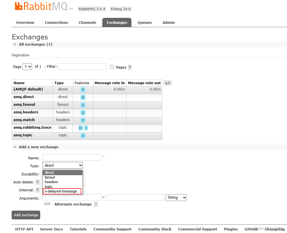This screenshot has height=233, width=287.
Task: Choose headers from the type list
Action: pyautogui.click(x=63, y=182)
